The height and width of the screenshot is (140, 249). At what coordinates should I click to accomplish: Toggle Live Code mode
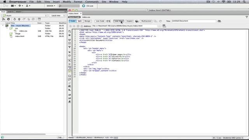tap(100, 21)
